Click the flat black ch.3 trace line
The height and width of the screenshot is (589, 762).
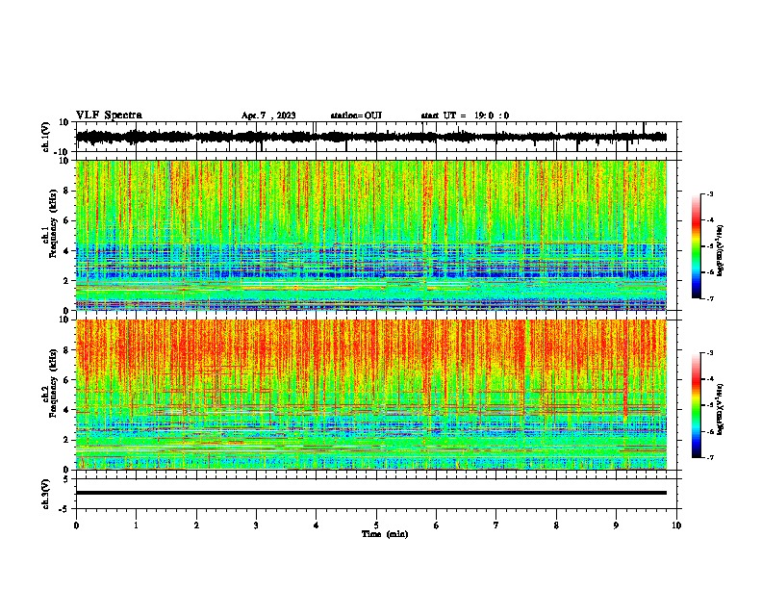pyautogui.click(x=370, y=493)
